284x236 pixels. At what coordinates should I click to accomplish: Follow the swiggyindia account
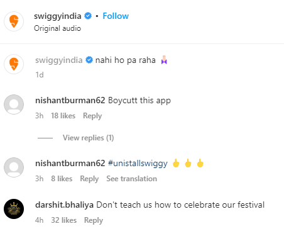[x=116, y=16]
